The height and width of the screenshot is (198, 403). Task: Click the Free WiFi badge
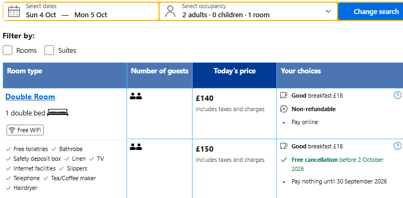point(25,130)
